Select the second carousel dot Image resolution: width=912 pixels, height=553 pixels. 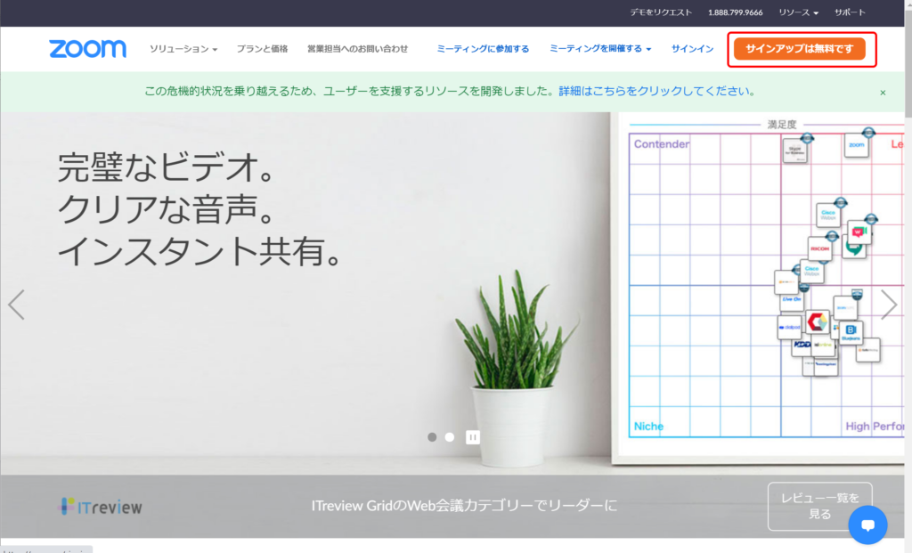click(450, 436)
